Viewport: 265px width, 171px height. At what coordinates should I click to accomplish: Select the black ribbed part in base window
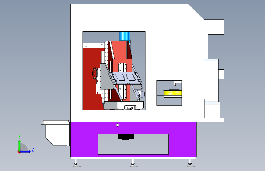click(x=126, y=137)
